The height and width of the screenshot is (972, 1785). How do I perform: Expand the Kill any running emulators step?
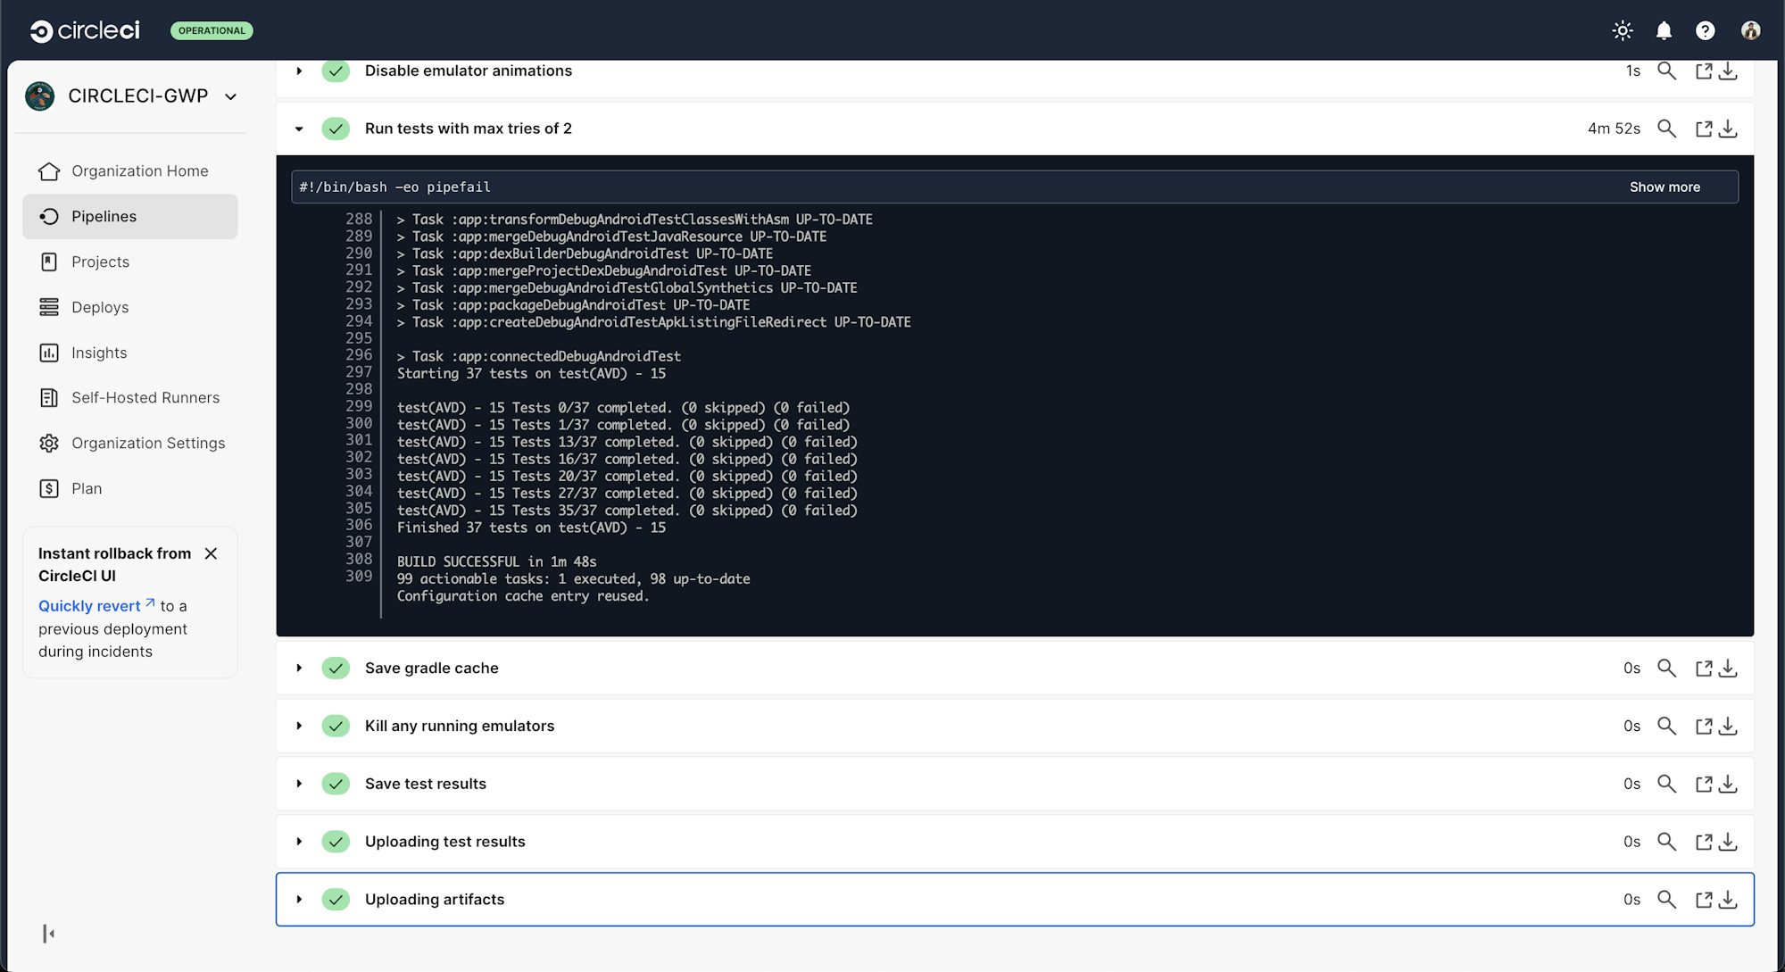tap(299, 726)
